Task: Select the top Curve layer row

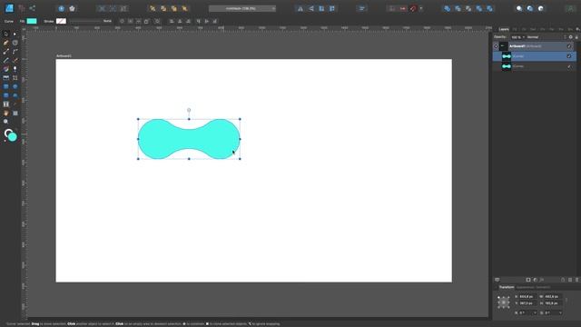Action: click(x=535, y=56)
